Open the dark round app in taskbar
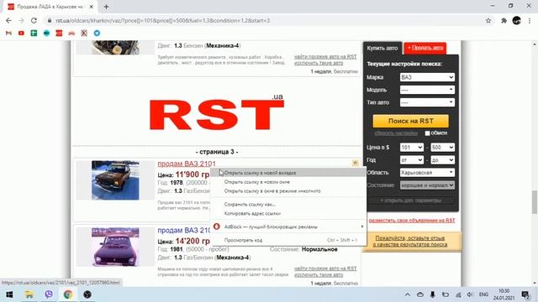This screenshot has height=302, width=538. (87, 294)
